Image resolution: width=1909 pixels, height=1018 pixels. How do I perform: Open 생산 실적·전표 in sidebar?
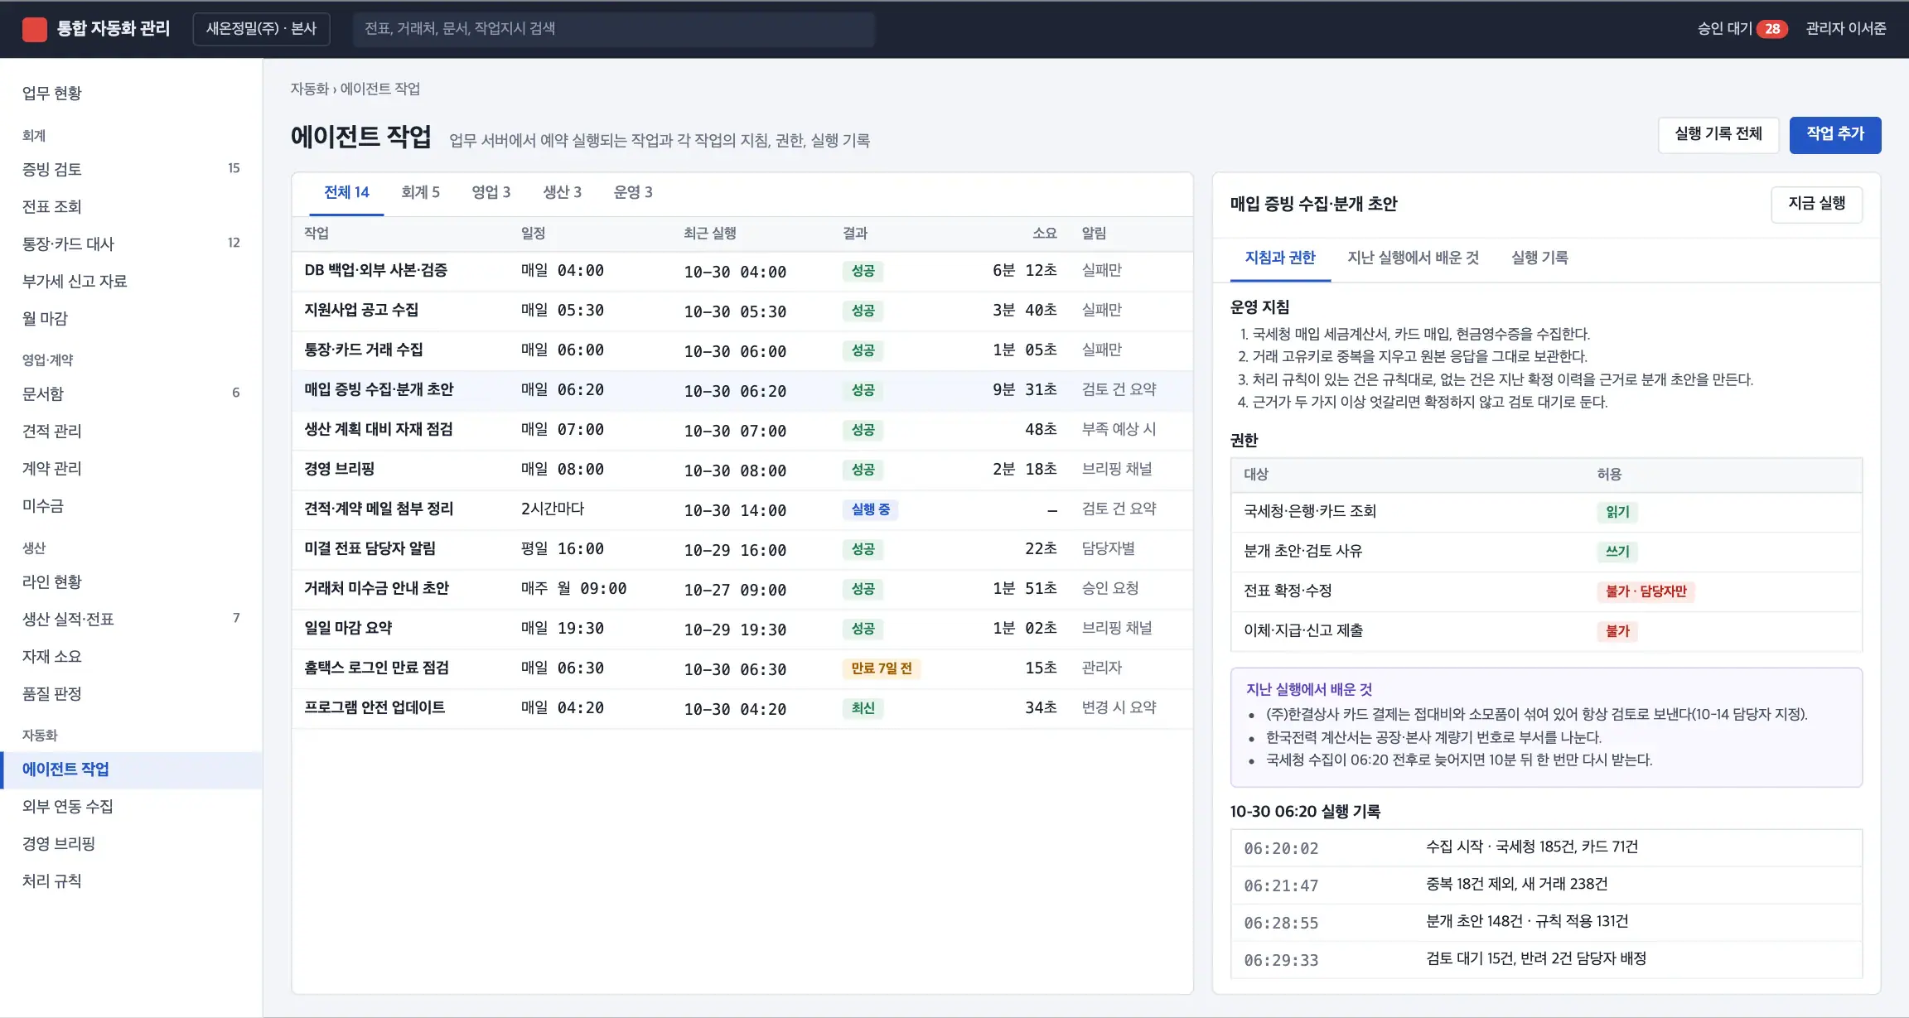point(131,620)
